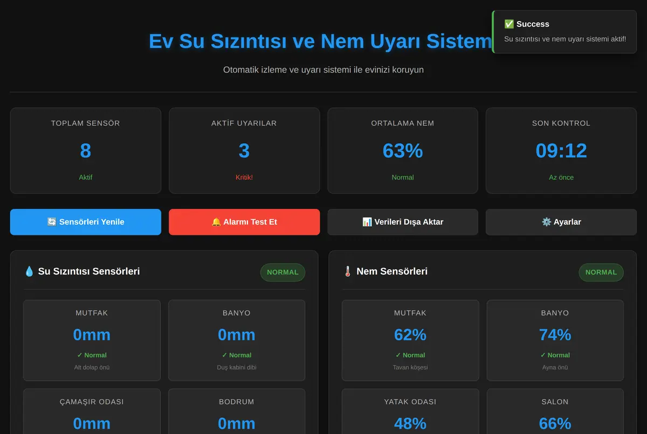Click the '3' active alerts count
This screenshot has width=647, height=434.
[x=244, y=151]
